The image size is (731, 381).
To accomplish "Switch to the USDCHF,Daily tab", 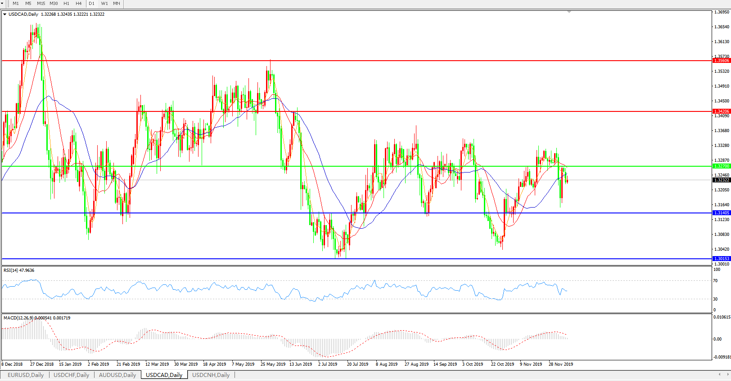I will [71, 375].
